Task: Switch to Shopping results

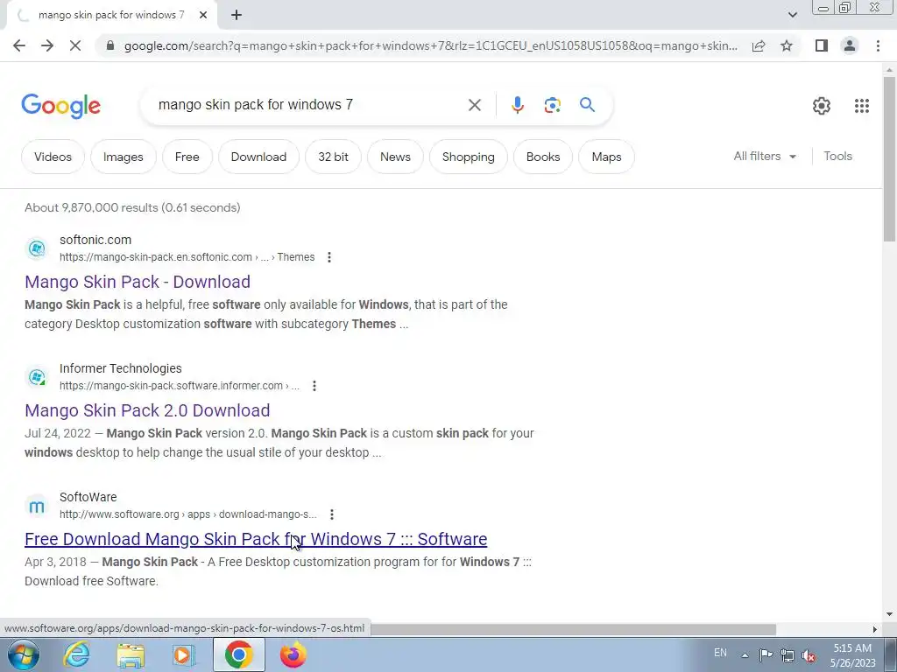Action: click(468, 157)
